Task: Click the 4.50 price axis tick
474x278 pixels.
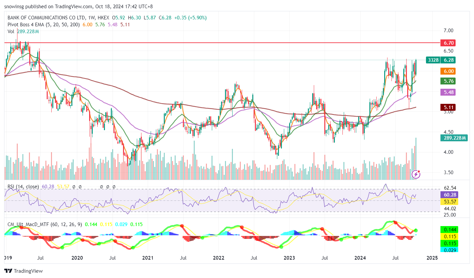Action: click(448, 132)
